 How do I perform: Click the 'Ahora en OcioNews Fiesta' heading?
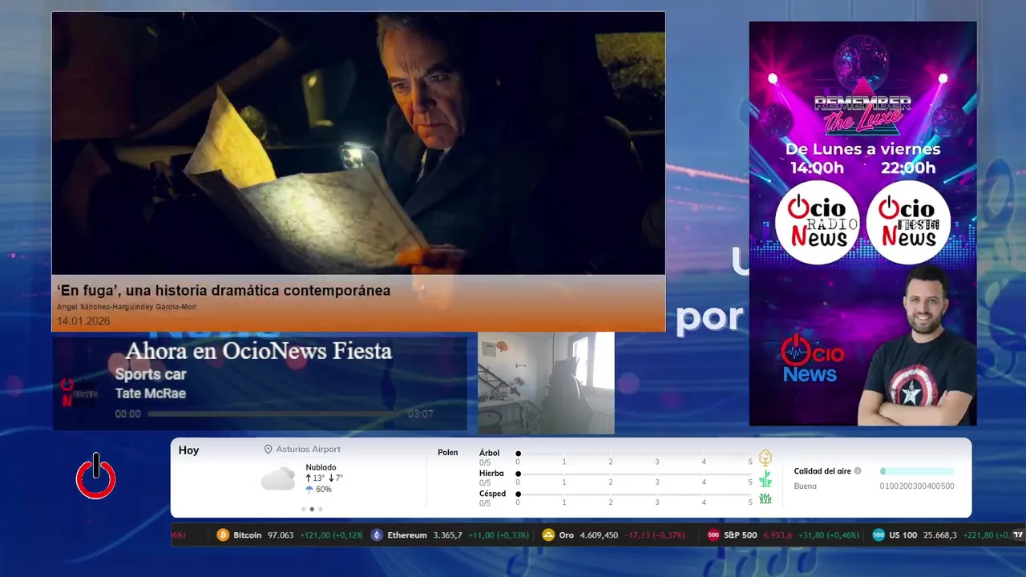coord(259,350)
